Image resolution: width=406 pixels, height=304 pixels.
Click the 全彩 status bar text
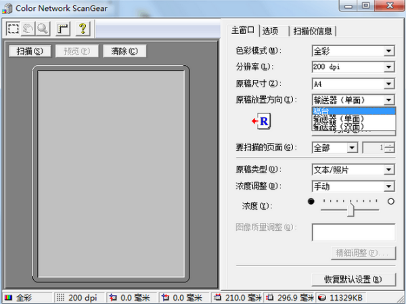click(24, 298)
